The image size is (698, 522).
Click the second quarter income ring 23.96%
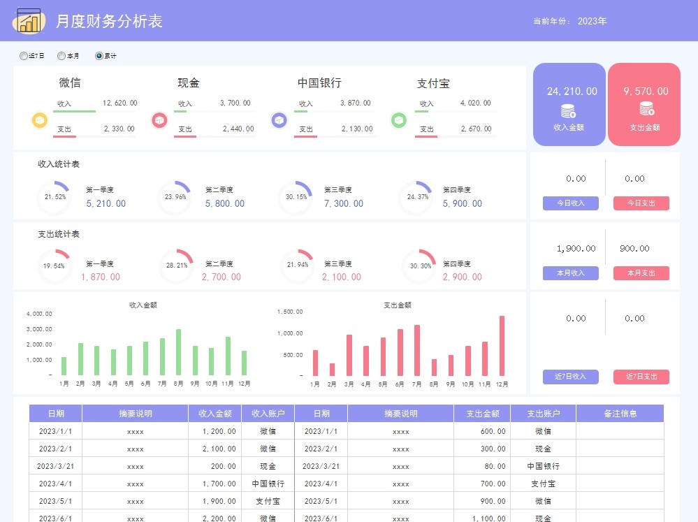175,197
